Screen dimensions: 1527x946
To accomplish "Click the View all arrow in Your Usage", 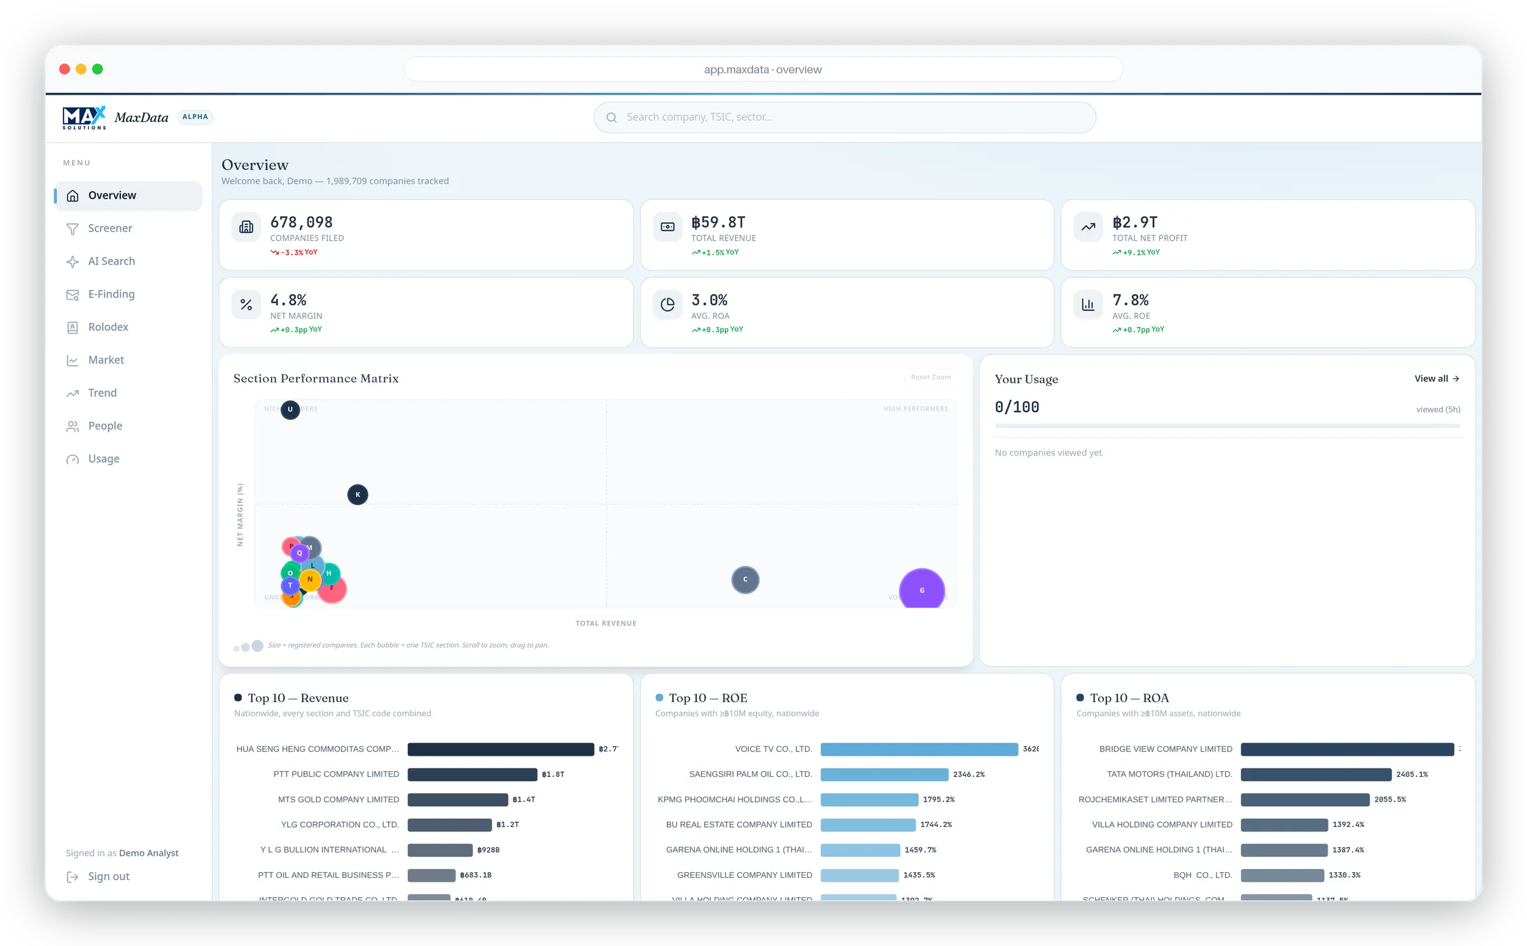I will [1456, 379].
